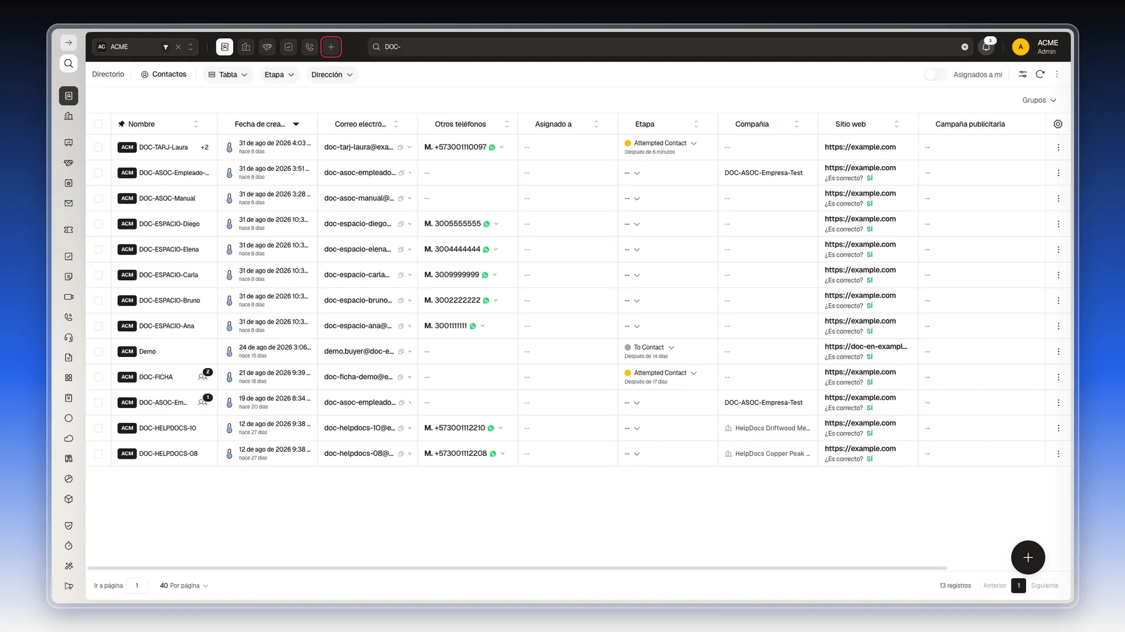
Task: Select the Contactos tab
Action: click(163, 74)
